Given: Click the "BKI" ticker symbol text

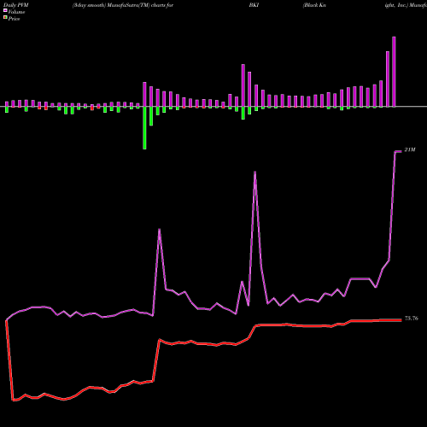Looking at the screenshot, I should click(254, 5).
